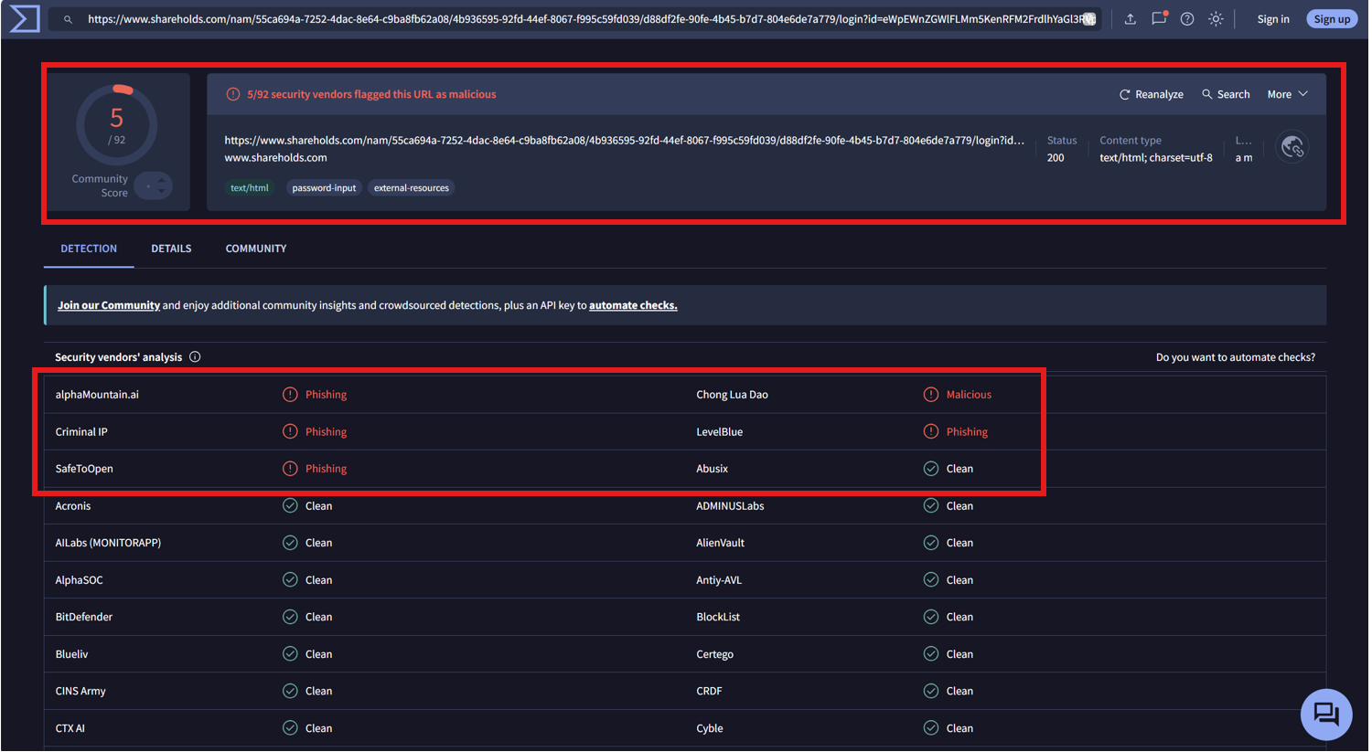The height and width of the screenshot is (752, 1372).
Task: Click the external-resources tag
Action: click(x=412, y=188)
